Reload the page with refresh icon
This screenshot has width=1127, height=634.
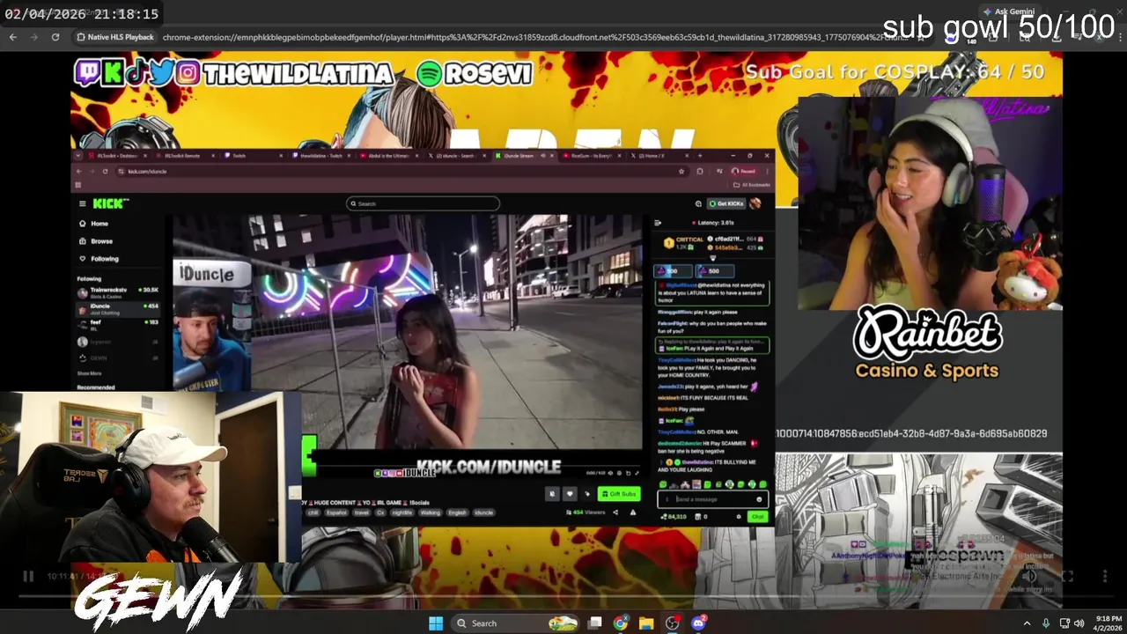[x=55, y=37]
